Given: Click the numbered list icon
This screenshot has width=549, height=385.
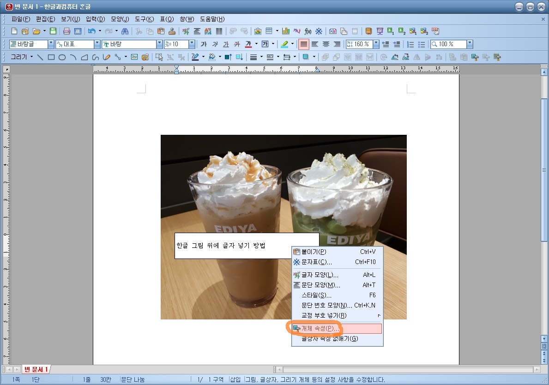Looking at the screenshot, I should (410, 44).
